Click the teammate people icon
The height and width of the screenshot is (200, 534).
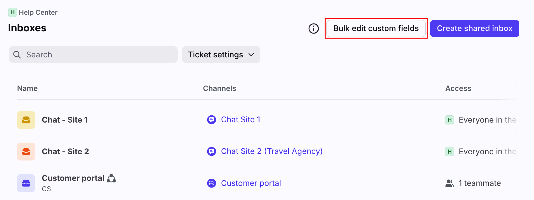tap(449, 183)
